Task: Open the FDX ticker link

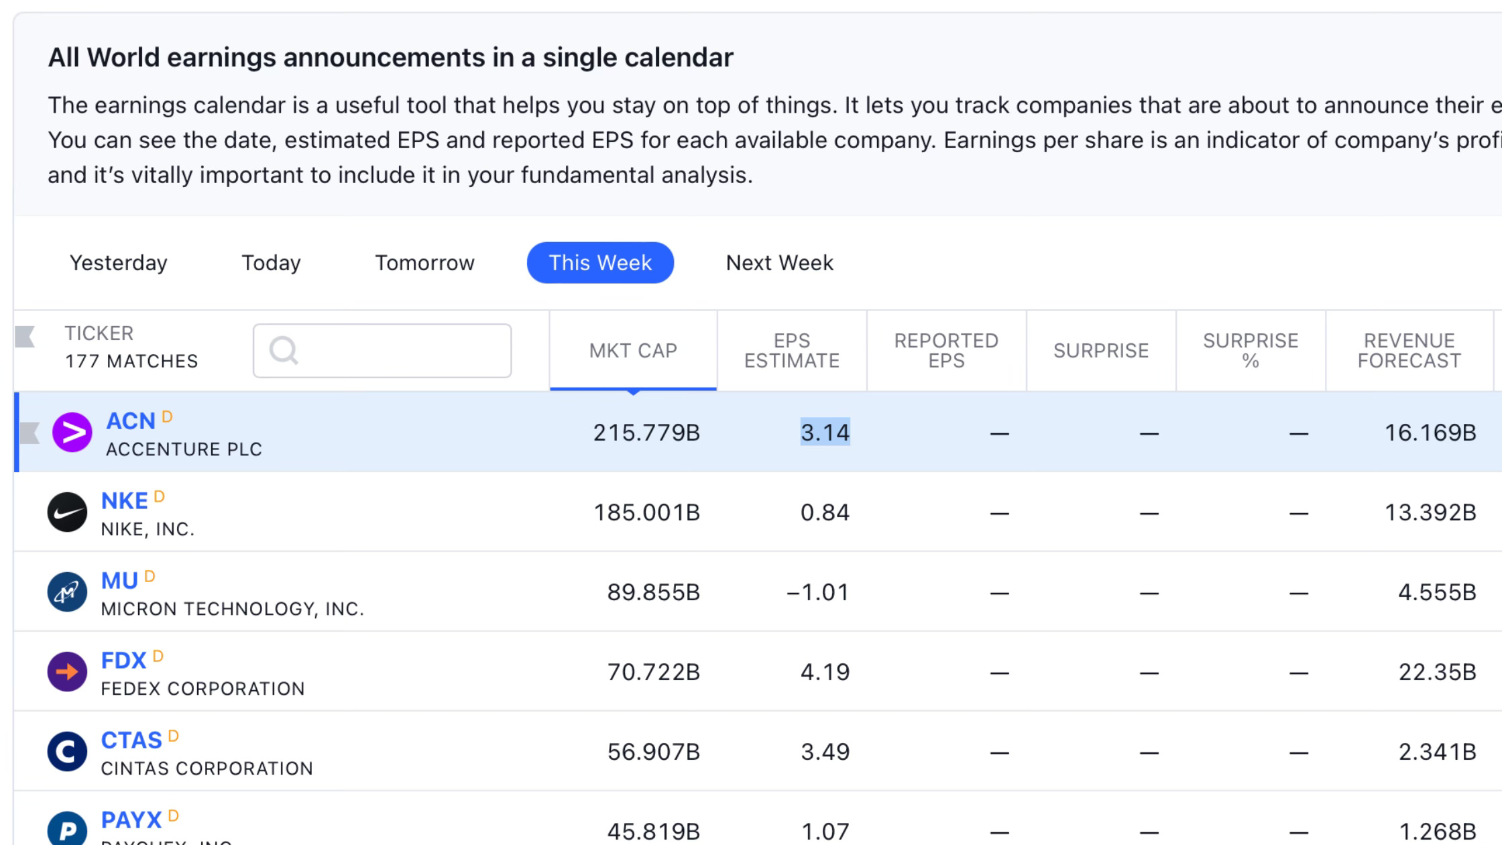Action: click(123, 661)
